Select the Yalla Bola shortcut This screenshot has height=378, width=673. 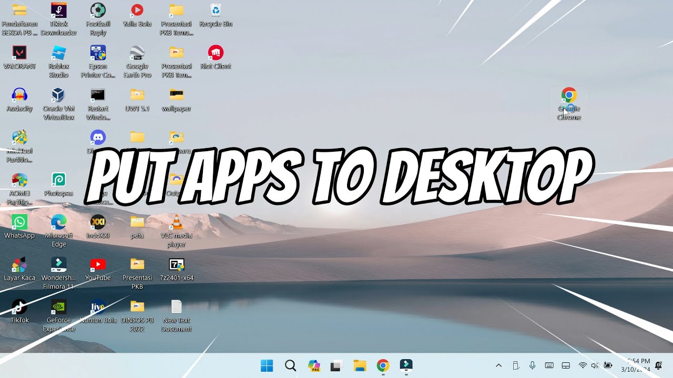coord(137,15)
